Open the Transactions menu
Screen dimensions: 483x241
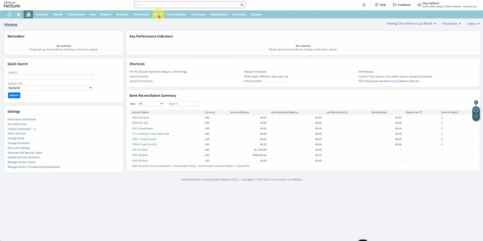[x=76, y=14]
